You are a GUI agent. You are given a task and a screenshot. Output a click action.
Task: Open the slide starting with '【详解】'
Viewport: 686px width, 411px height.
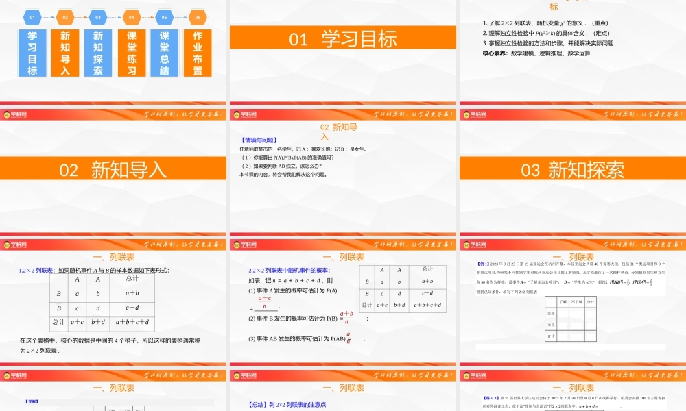click(113, 390)
